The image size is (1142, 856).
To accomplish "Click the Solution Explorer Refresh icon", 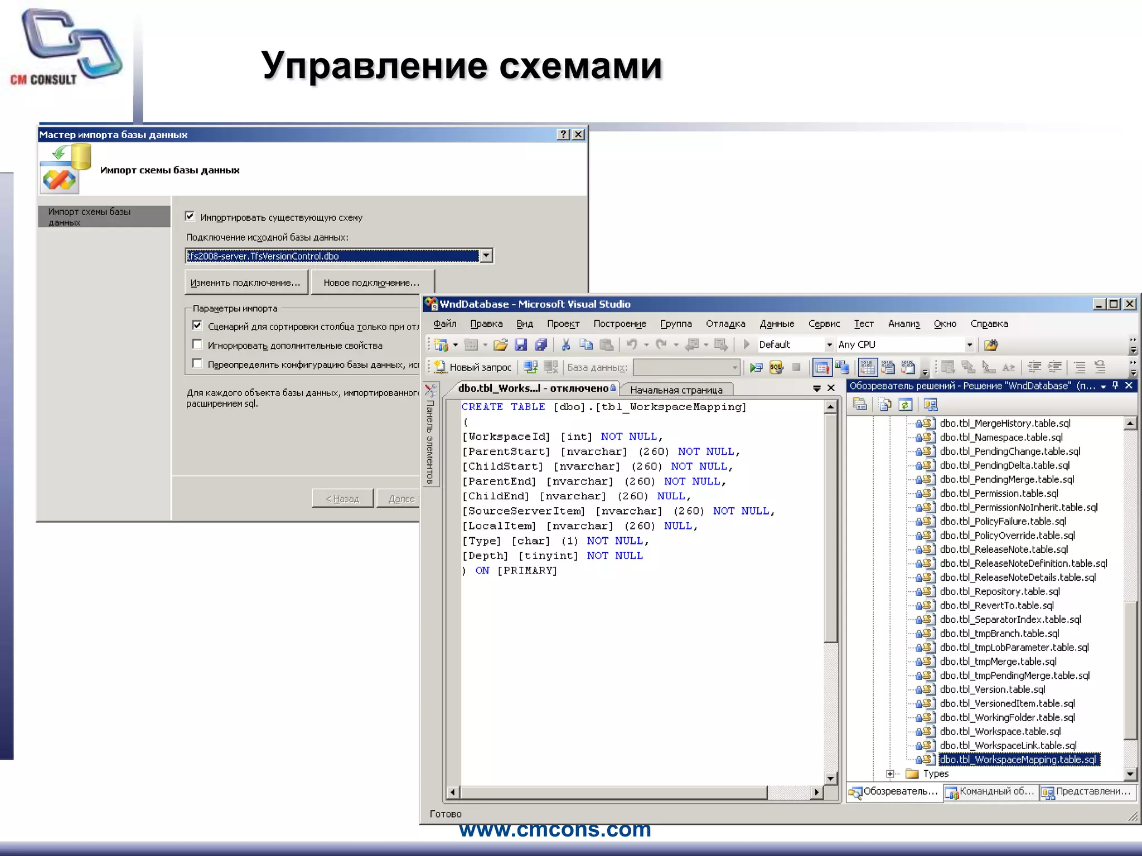I will 905,405.
